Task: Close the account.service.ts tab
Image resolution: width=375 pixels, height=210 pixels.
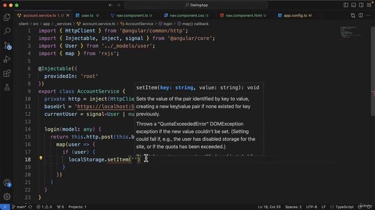Action: (68, 16)
